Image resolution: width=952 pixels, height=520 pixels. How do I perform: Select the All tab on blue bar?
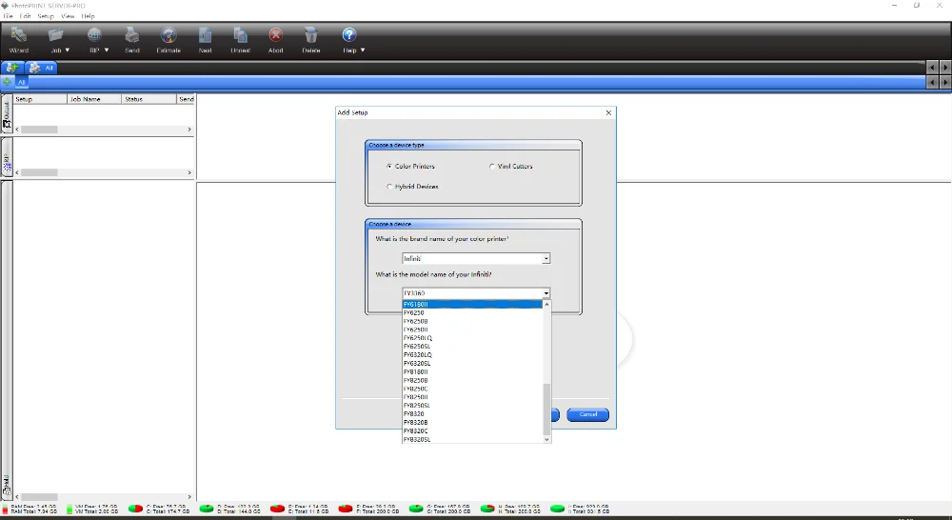(x=21, y=82)
